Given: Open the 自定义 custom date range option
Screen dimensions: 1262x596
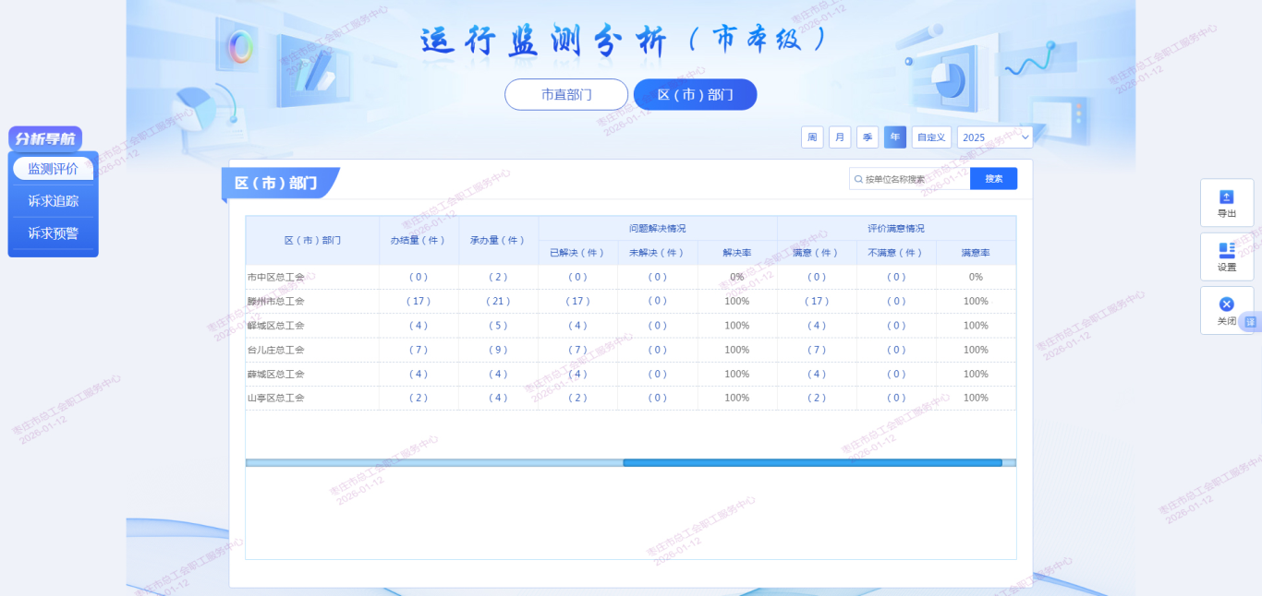Looking at the screenshot, I should 931,137.
